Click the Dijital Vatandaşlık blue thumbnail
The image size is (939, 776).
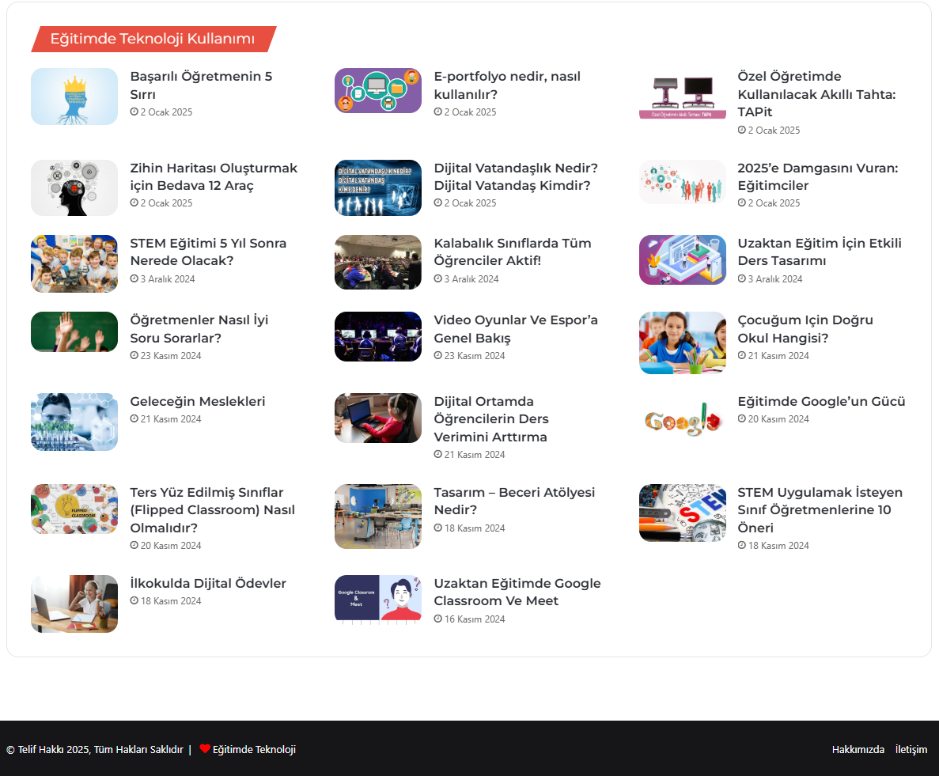(x=378, y=187)
